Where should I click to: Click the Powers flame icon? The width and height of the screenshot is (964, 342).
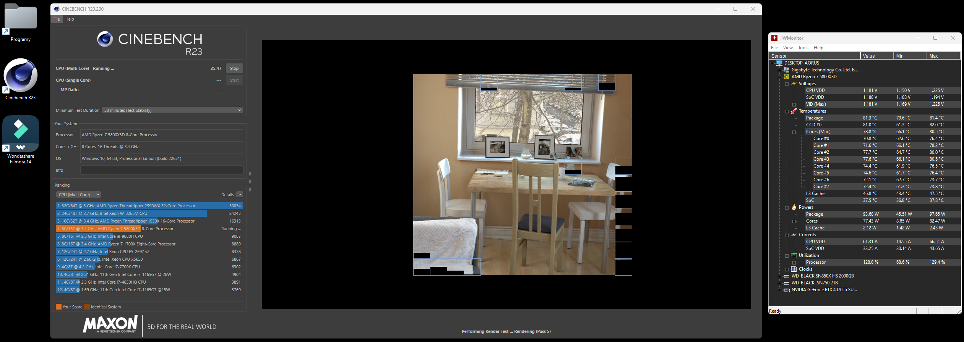coord(794,207)
